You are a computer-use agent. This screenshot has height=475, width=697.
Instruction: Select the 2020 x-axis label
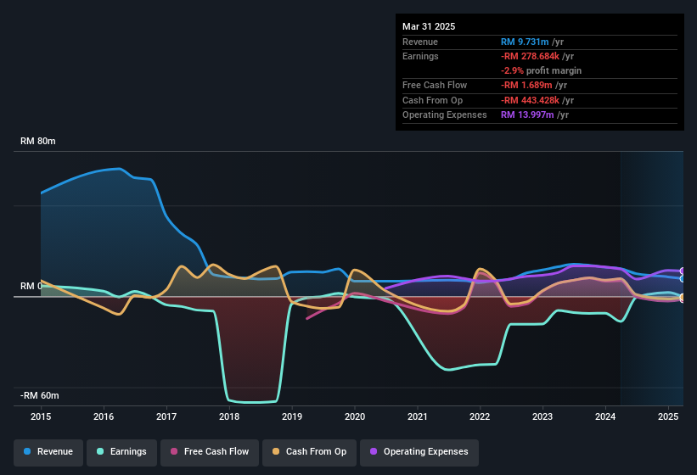[355, 416]
